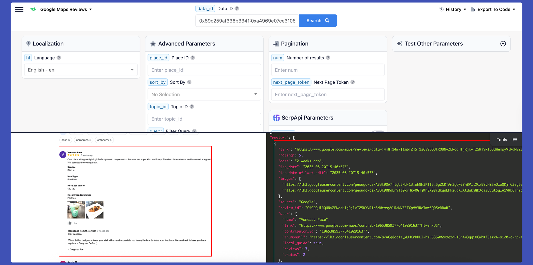
Task: Focus the Enter num input field
Action: point(328,70)
